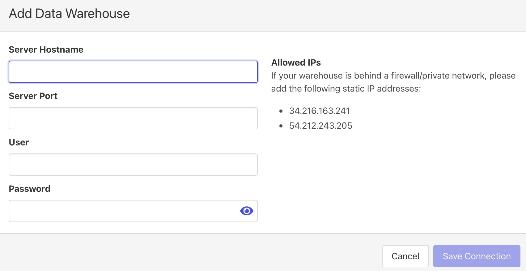
Task: Cancel adding the data warehouse
Action: [405, 256]
